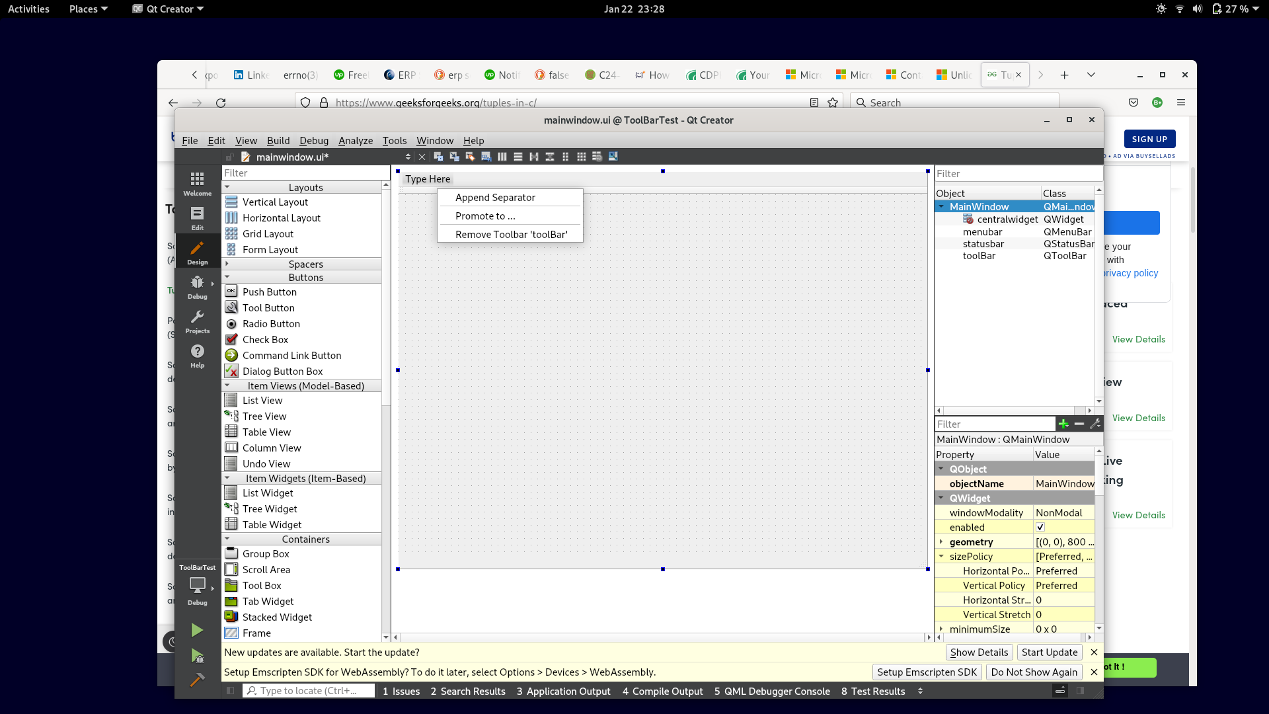Open the Compile Output pane

click(662, 691)
